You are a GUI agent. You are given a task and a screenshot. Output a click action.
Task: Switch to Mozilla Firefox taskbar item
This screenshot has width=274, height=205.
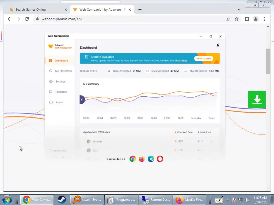pos(189,200)
